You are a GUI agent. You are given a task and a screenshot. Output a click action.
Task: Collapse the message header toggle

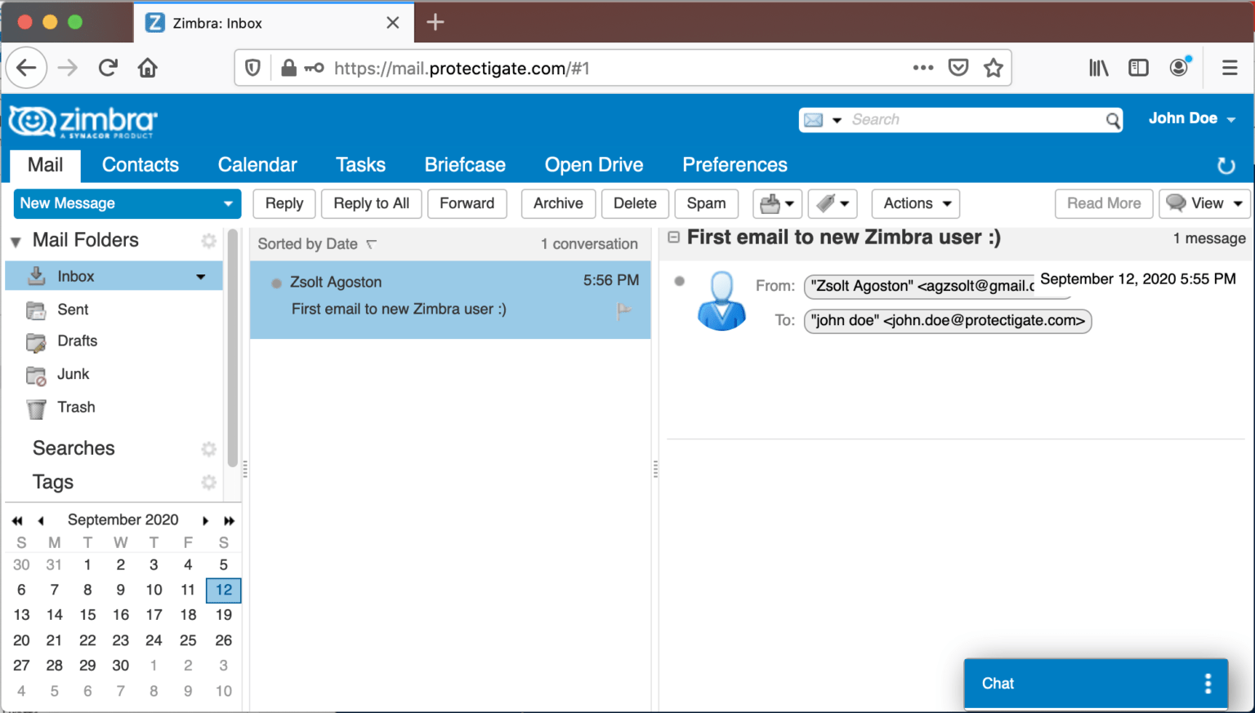[674, 238]
